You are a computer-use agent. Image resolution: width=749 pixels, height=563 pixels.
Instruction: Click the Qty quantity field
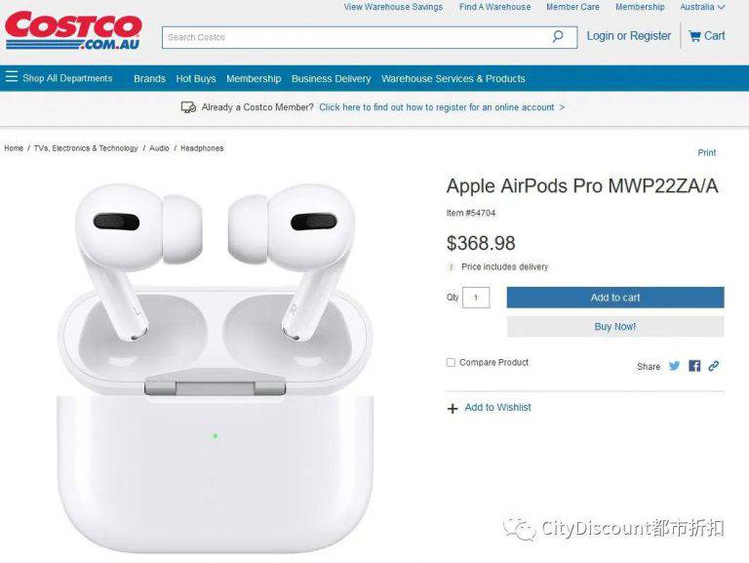click(x=476, y=298)
